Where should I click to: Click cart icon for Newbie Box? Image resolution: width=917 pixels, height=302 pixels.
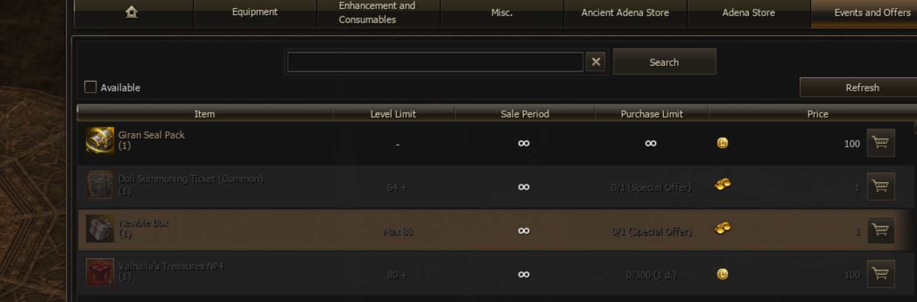coord(880,230)
